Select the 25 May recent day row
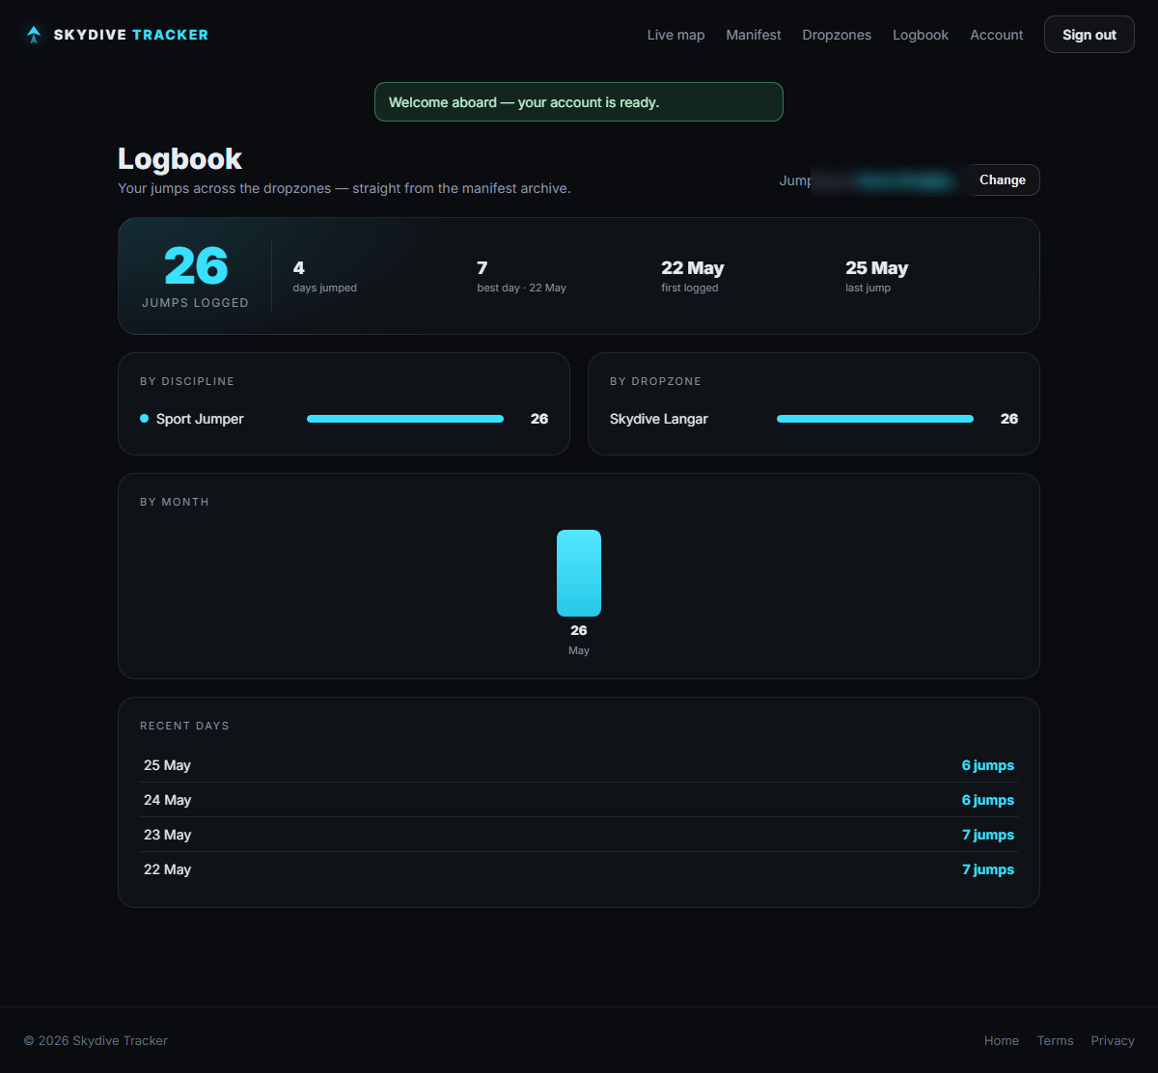The width and height of the screenshot is (1158, 1073). click(x=579, y=765)
